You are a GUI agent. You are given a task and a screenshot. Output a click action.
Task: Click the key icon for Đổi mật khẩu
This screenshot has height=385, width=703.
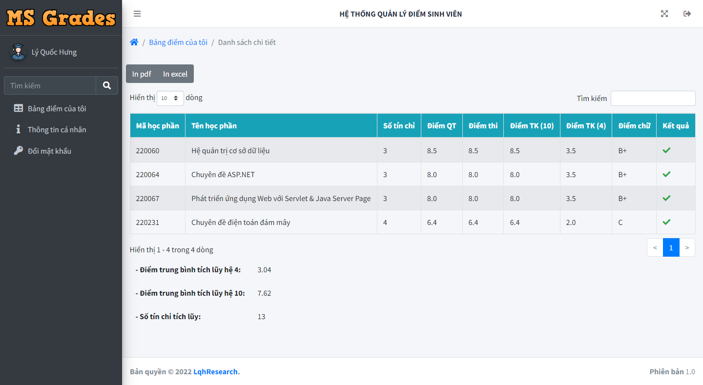(19, 151)
